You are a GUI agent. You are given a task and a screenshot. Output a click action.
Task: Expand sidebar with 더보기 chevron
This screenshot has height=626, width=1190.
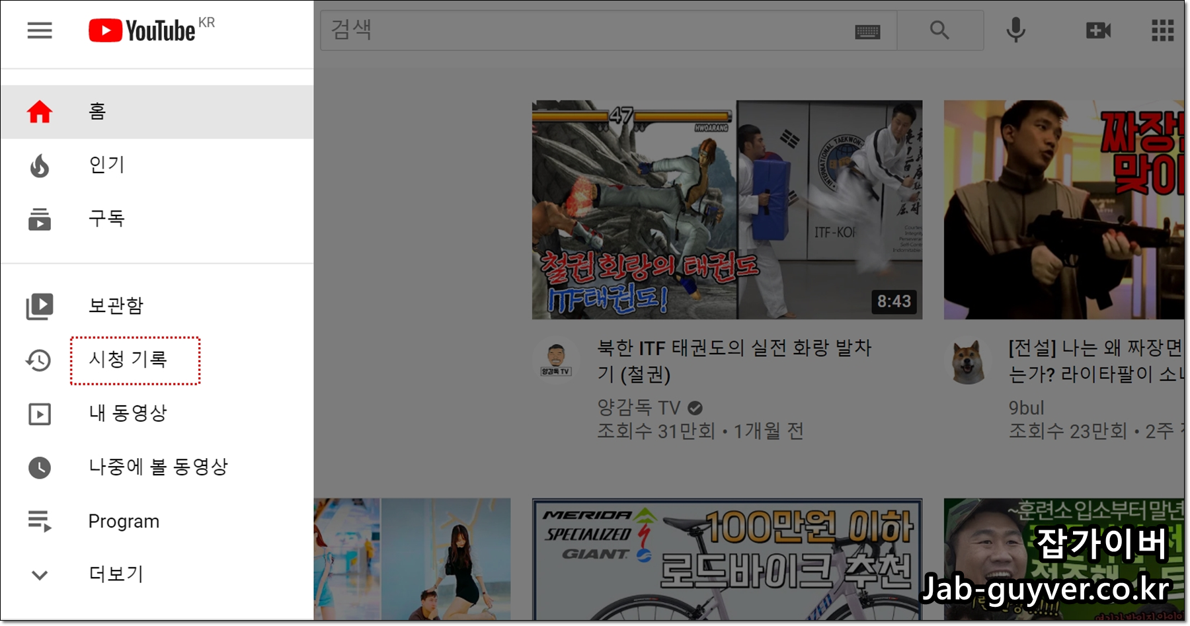[x=40, y=575]
